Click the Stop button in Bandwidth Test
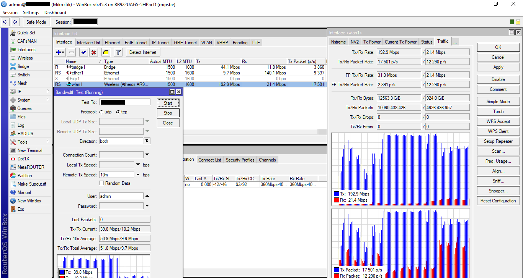 pyautogui.click(x=168, y=113)
